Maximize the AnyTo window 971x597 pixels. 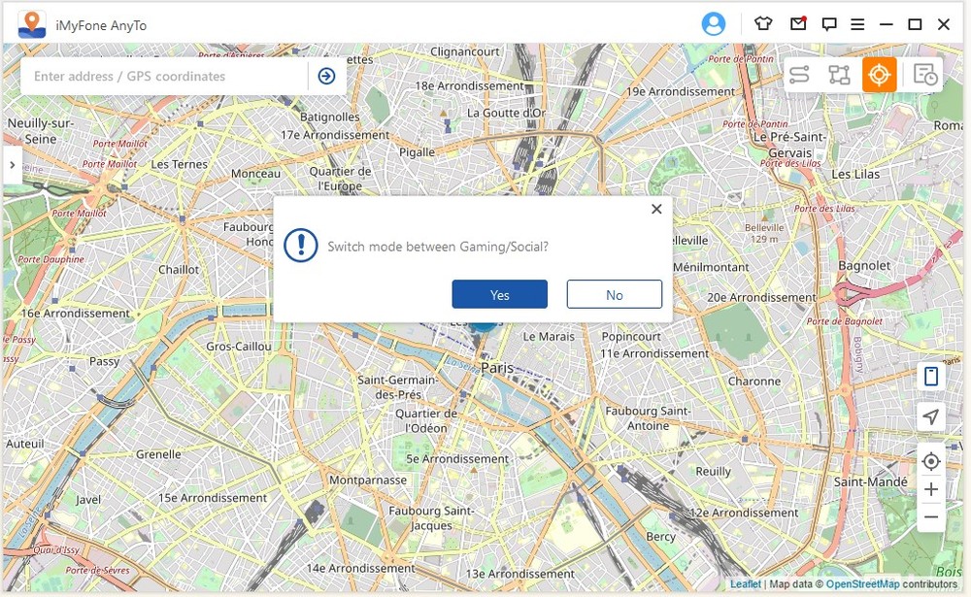(915, 24)
